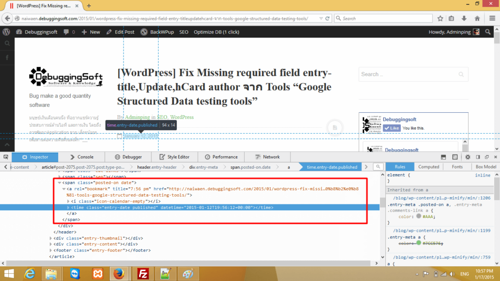Image resolution: width=500 pixels, height=281 pixels.
Task: Open the downloads arrow icon
Action: 464,19
